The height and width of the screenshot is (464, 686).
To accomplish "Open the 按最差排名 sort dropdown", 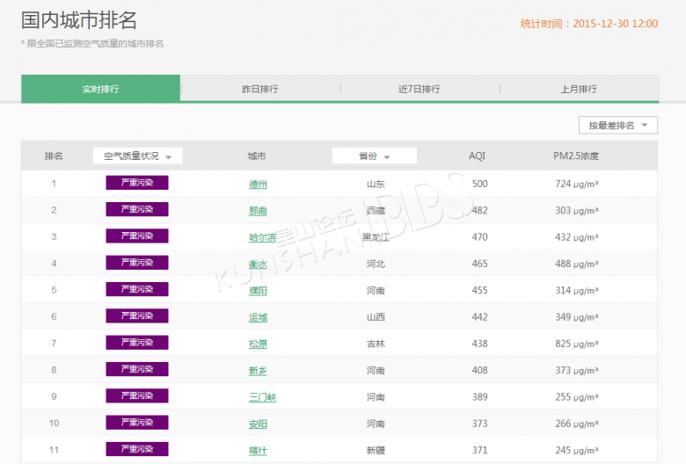I will pyautogui.click(x=617, y=126).
